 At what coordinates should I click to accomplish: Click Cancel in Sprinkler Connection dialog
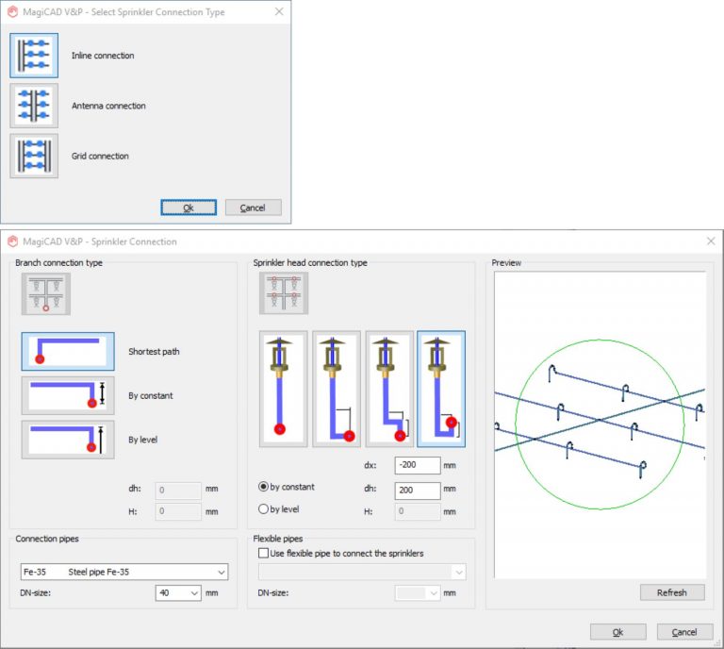click(684, 632)
